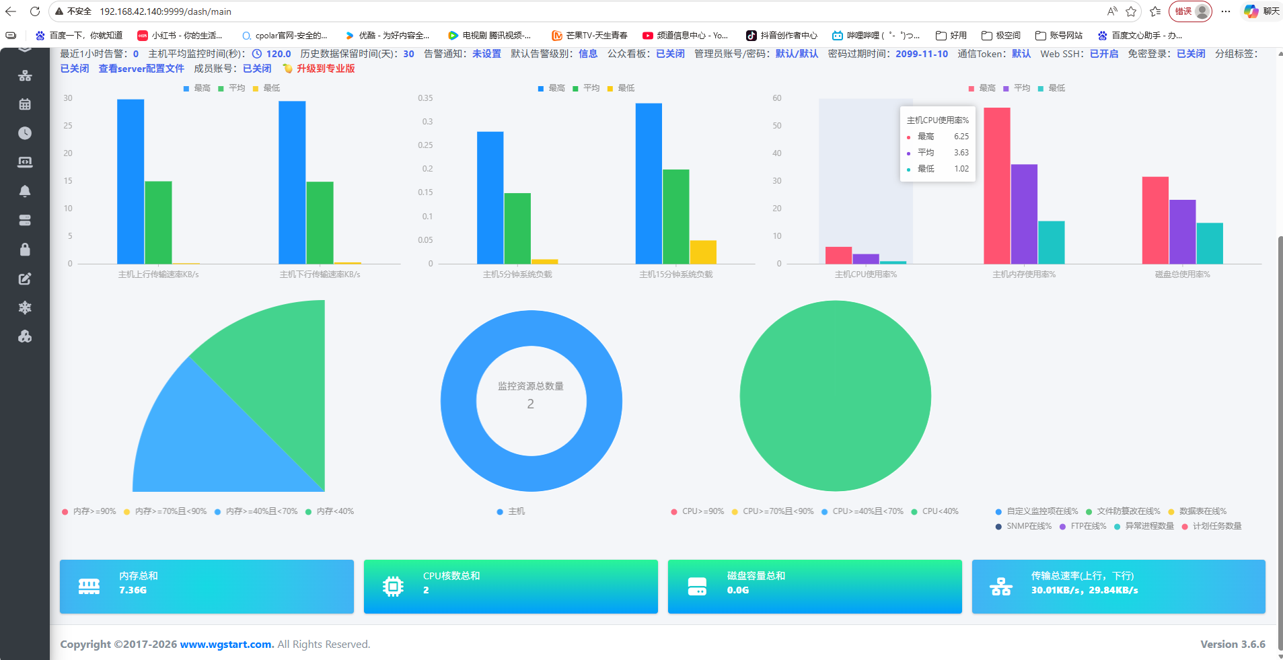
Task: Click the 查看server配置文件 link
Action: click(141, 69)
